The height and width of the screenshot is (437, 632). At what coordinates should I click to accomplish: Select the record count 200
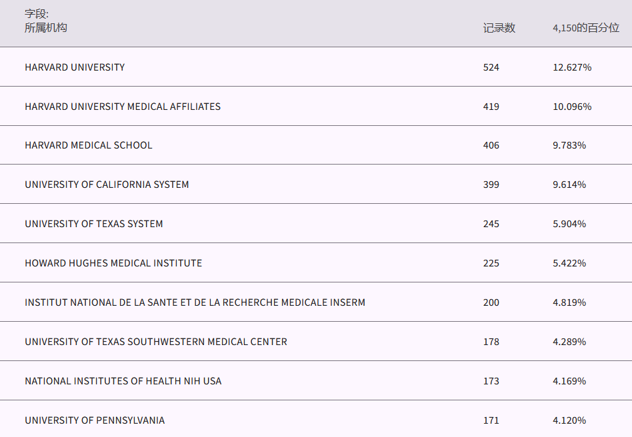coord(491,302)
